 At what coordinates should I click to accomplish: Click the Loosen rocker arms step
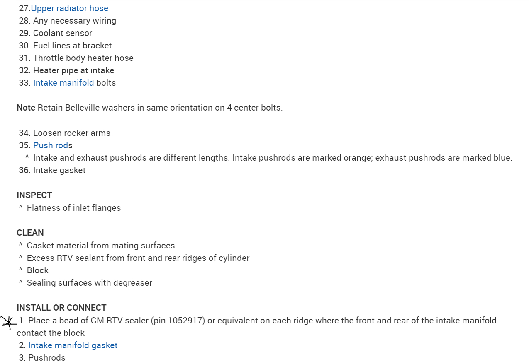click(71, 133)
